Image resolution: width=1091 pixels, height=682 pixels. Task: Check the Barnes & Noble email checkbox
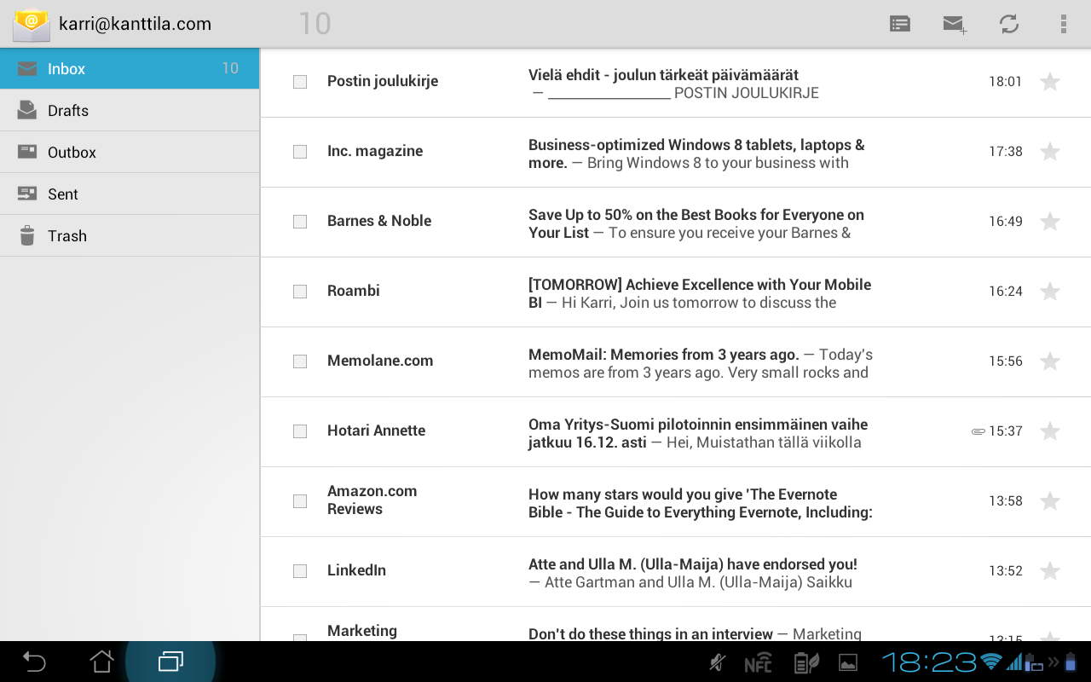click(x=300, y=222)
